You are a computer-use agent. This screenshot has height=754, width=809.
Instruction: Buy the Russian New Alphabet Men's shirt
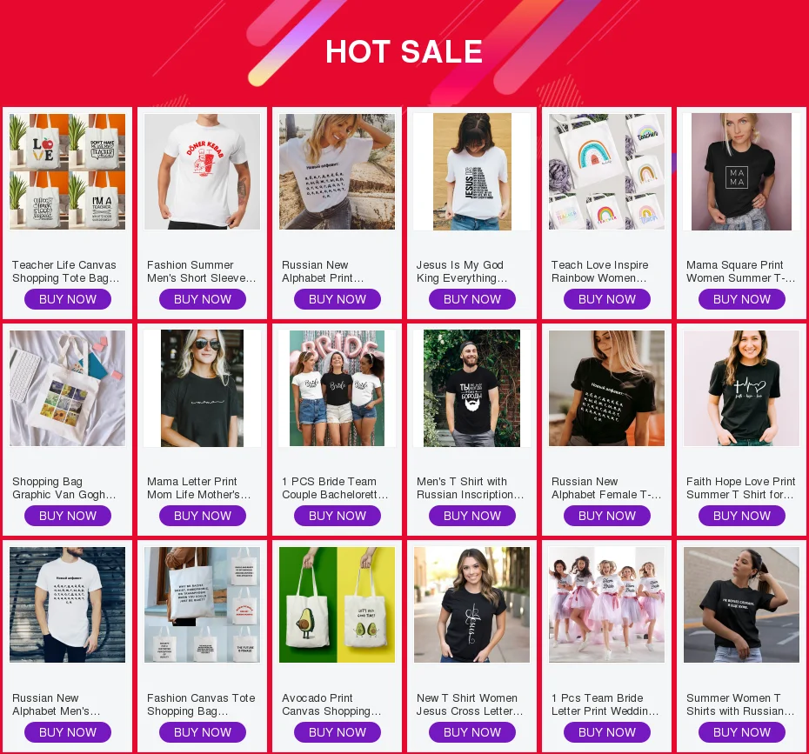[x=68, y=732]
